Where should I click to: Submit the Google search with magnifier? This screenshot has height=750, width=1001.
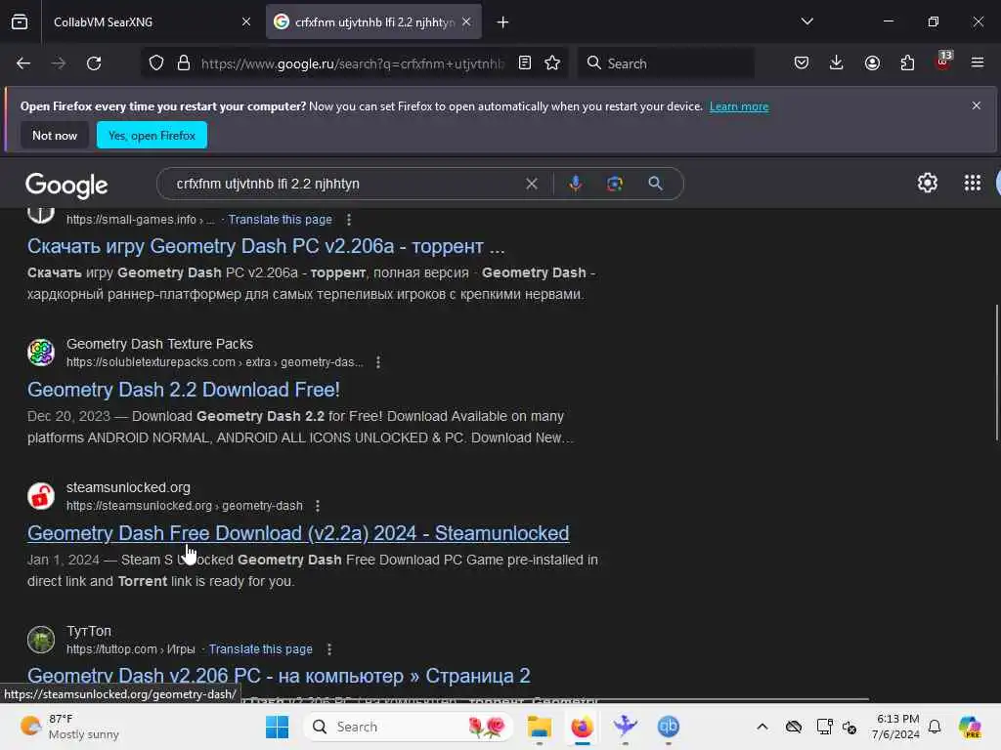click(x=656, y=184)
